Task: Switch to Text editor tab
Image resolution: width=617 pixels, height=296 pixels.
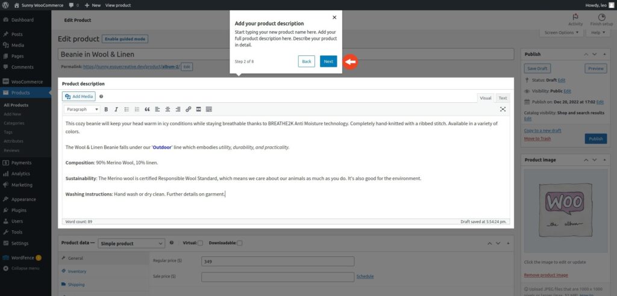Action: coord(503,98)
